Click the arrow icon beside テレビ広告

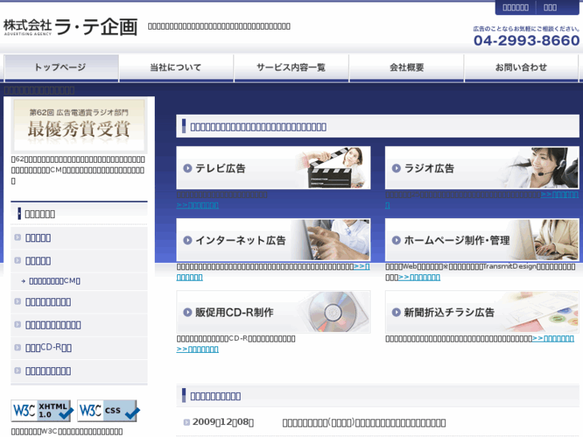click(x=188, y=168)
